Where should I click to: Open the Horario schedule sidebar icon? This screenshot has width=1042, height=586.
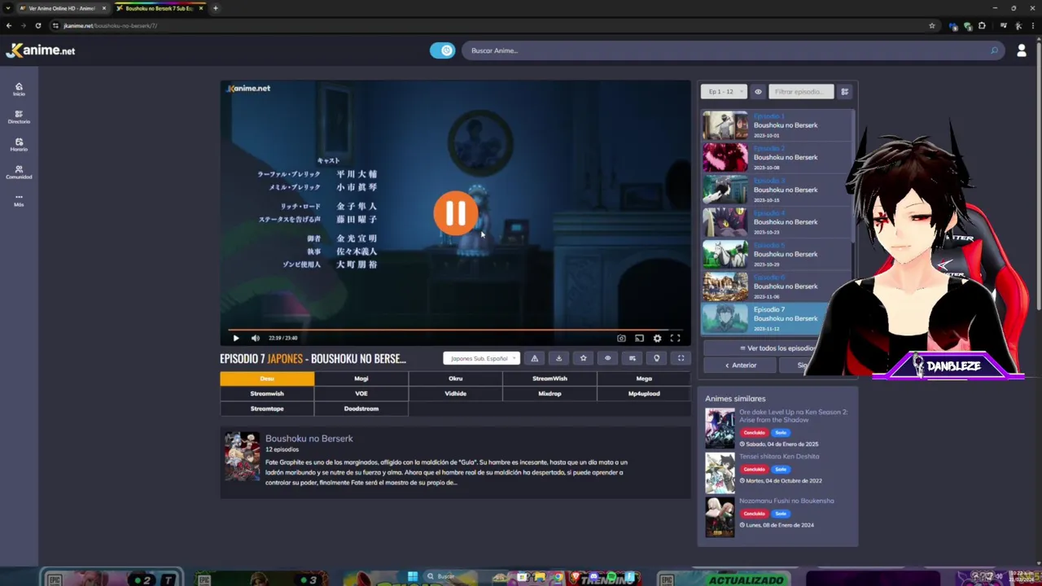click(x=19, y=144)
